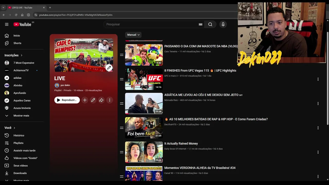Open rap batidas video thumbnail

[x=144, y=128]
